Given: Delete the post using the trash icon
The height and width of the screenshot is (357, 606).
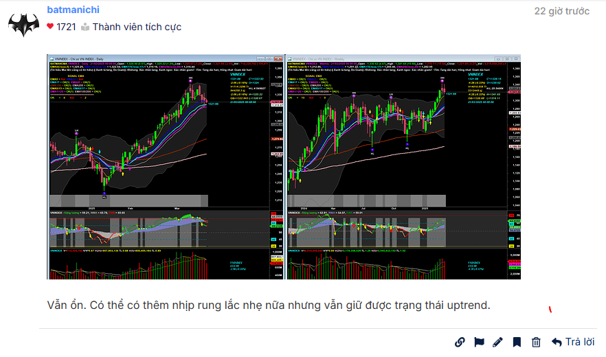Looking at the screenshot, I should [x=536, y=342].
